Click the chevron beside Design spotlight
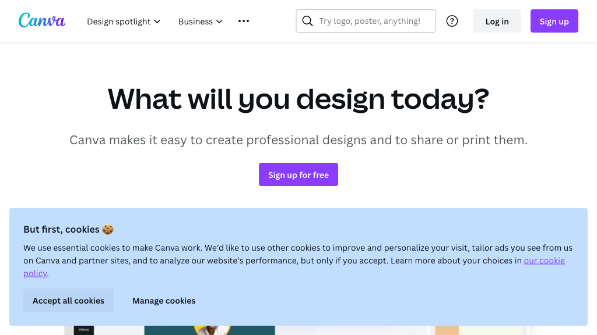This screenshot has height=335, width=597. pyautogui.click(x=157, y=22)
